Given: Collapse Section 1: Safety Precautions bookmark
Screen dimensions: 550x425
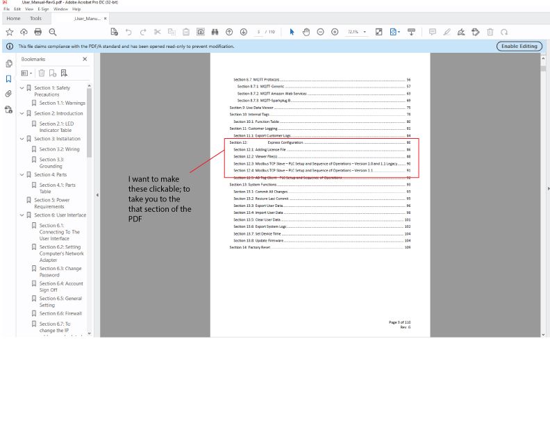Looking at the screenshot, I should (x=22, y=88).
